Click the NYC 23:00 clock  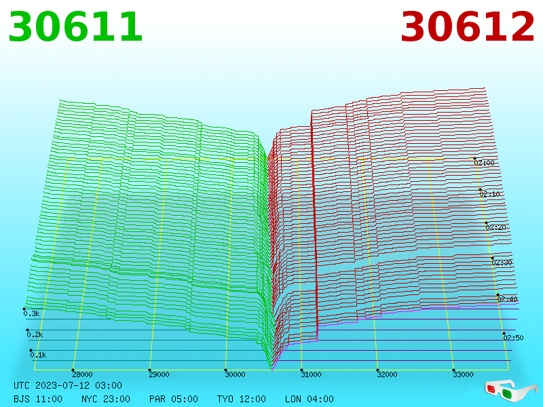[106, 399]
